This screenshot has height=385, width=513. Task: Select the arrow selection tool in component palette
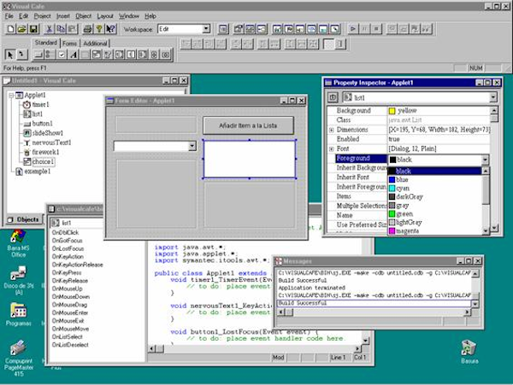click(9, 55)
